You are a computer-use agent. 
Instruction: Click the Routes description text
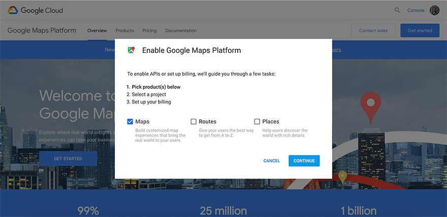pyautogui.click(x=227, y=133)
